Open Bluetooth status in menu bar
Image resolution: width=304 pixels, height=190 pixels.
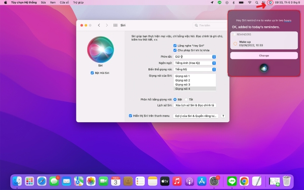(234, 3)
